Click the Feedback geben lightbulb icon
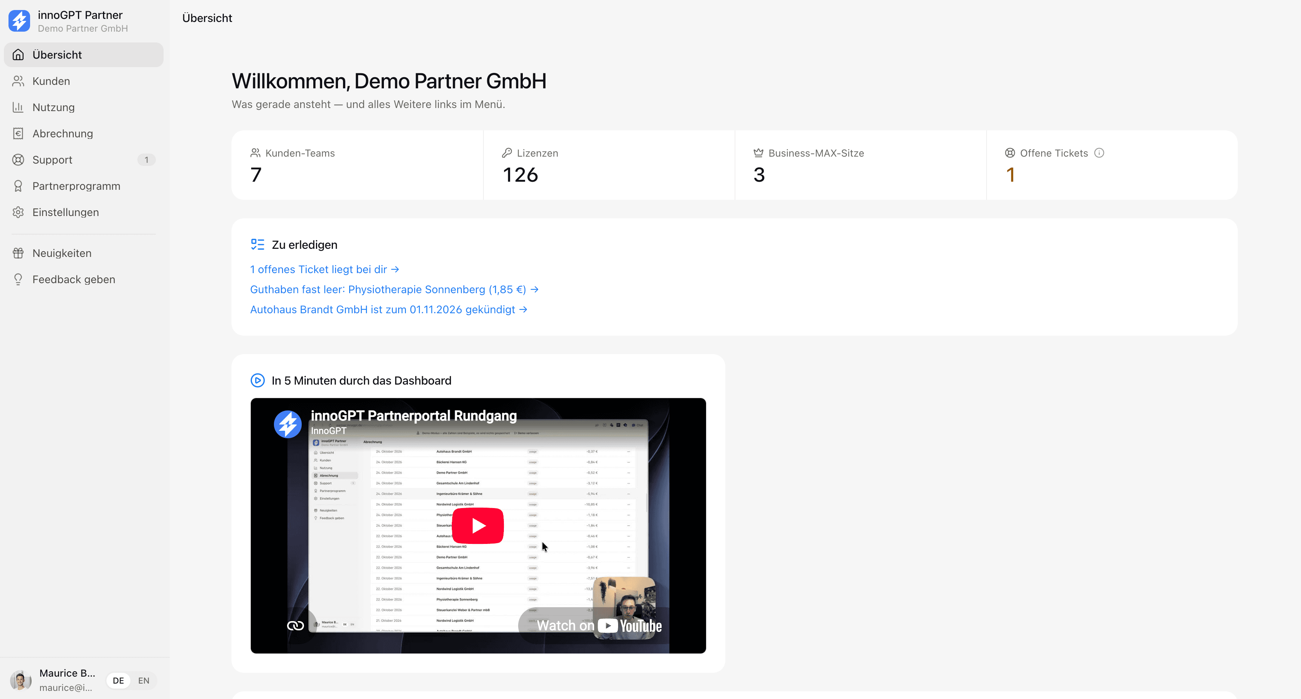1301x699 pixels. [18, 279]
